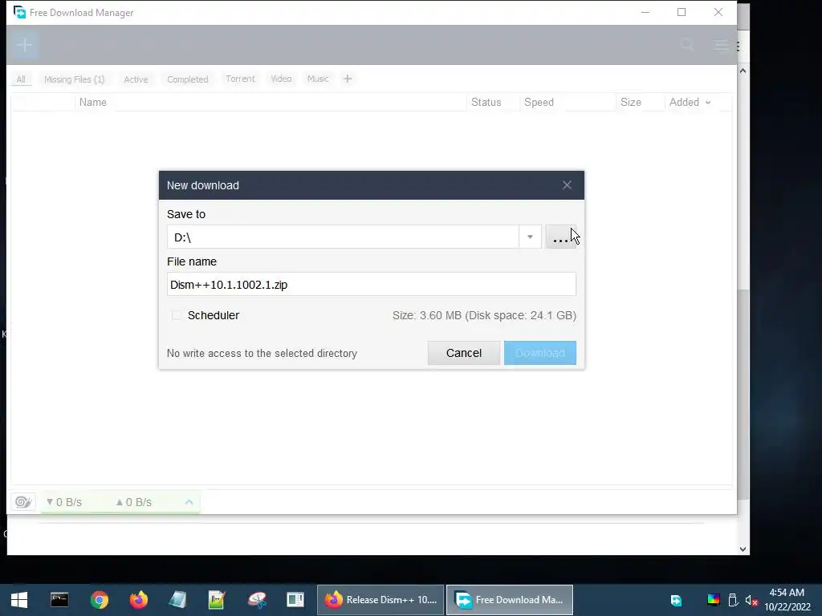Click the muted volume tray icon
The image size is (822, 616).
(751, 600)
